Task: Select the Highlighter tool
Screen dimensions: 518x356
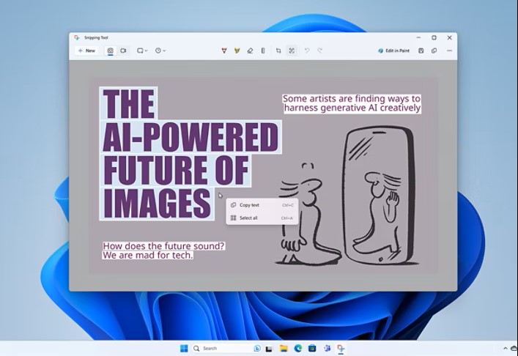Action: pos(237,51)
